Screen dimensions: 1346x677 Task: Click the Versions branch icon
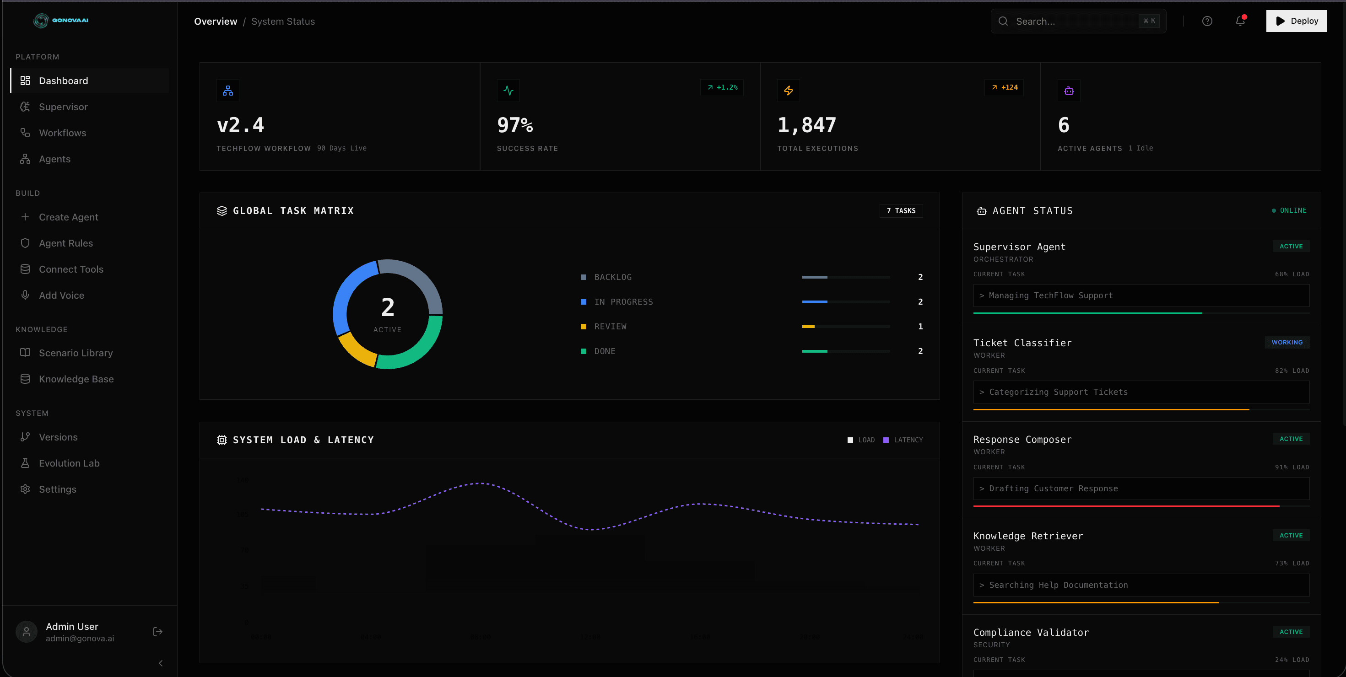[x=25, y=437]
